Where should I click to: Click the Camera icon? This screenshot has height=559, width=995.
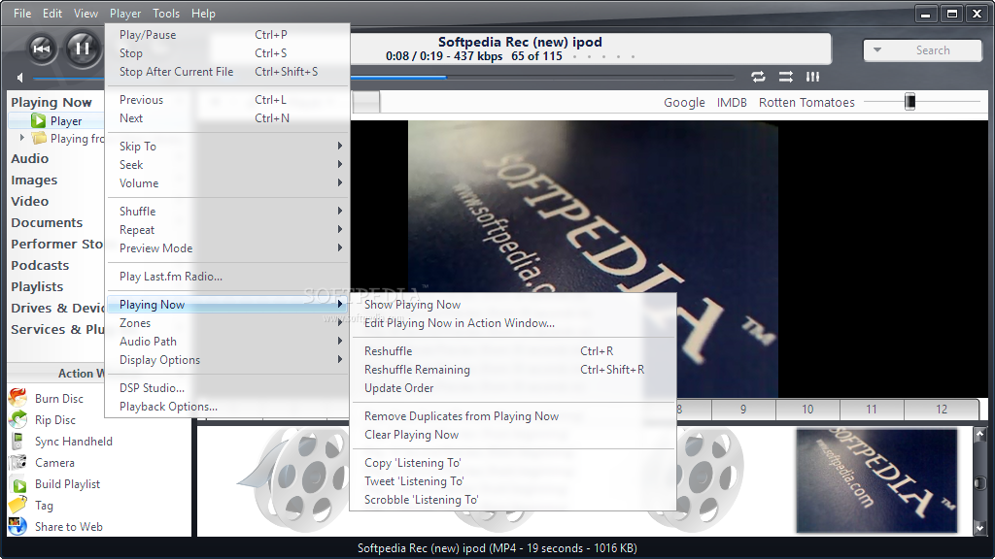[x=17, y=463]
